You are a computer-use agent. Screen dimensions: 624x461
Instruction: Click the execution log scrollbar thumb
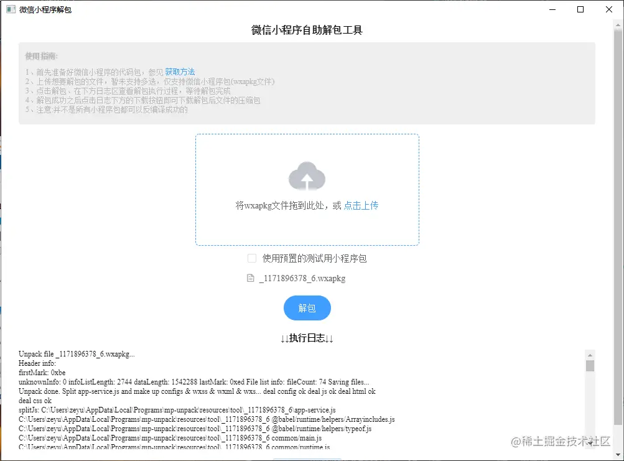coord(590,365)
